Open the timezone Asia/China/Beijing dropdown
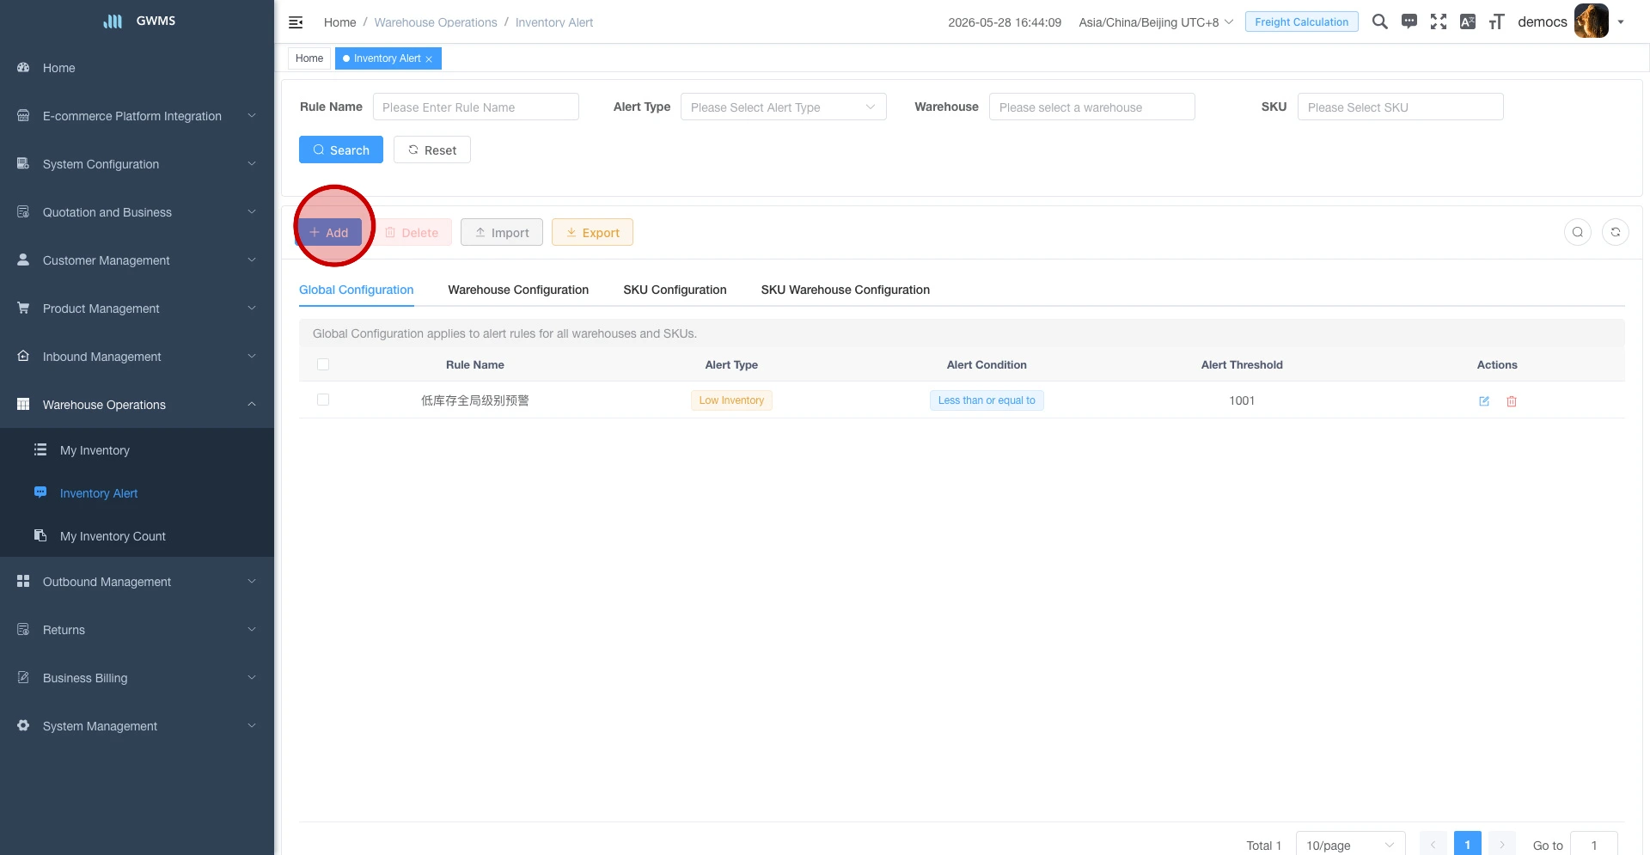Image resolution: width=1650 pixels, height=855 pixels. tap(1156, 22)
